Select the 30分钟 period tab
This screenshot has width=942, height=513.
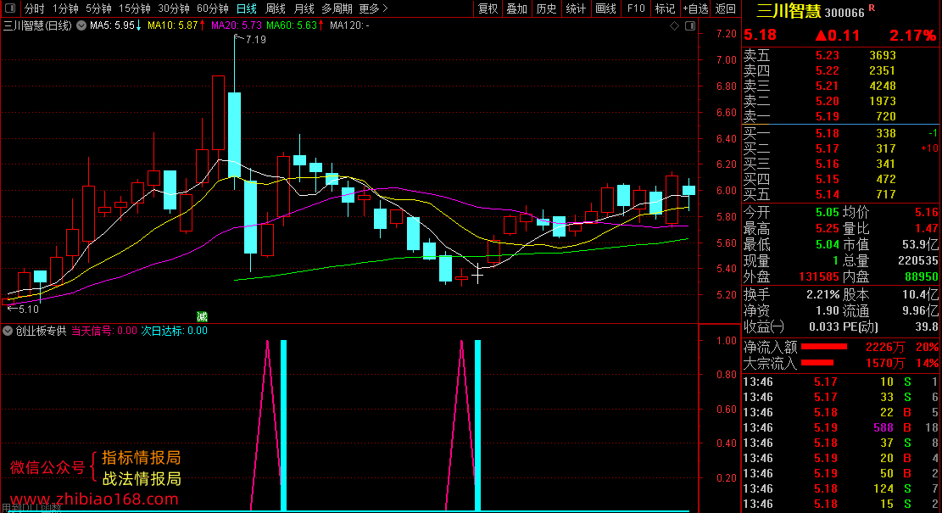174,8
